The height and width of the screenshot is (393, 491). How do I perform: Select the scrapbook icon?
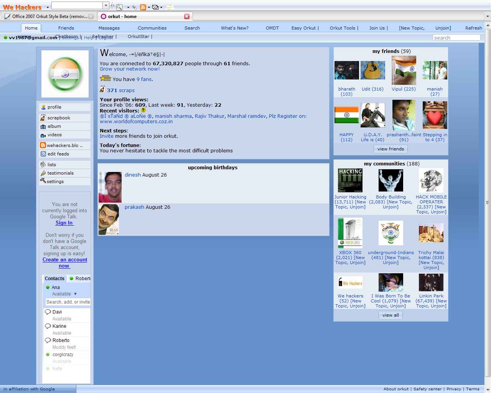click(x=43, y=117)
